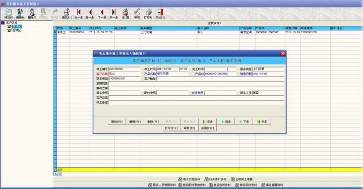This screenshot has height=189, width=363.
Task: Click the 派工编号 input field
Action: [125, 69]
